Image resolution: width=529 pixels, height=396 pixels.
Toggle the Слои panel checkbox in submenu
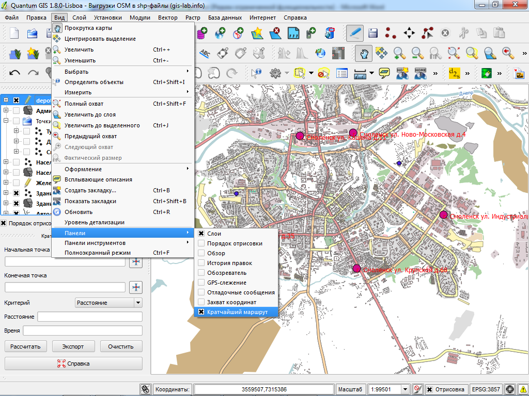pyautogui.click(x=201, y=234)
